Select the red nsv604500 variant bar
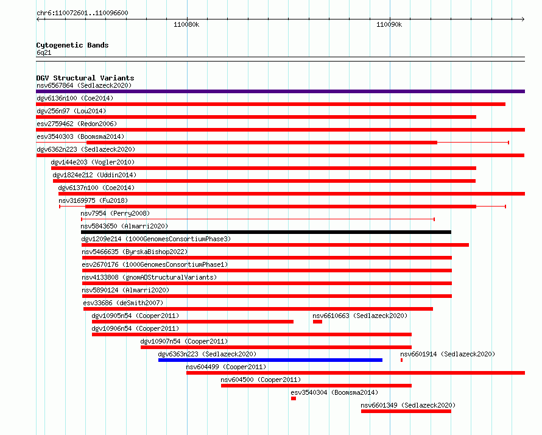 tap(316, 386)
